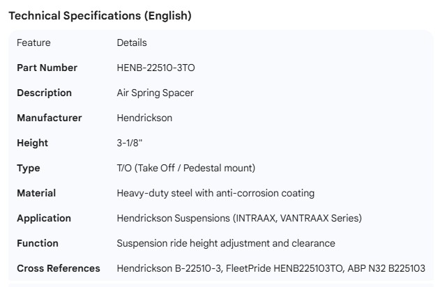
Task: Click the Material row label
Action: point(36,193)
